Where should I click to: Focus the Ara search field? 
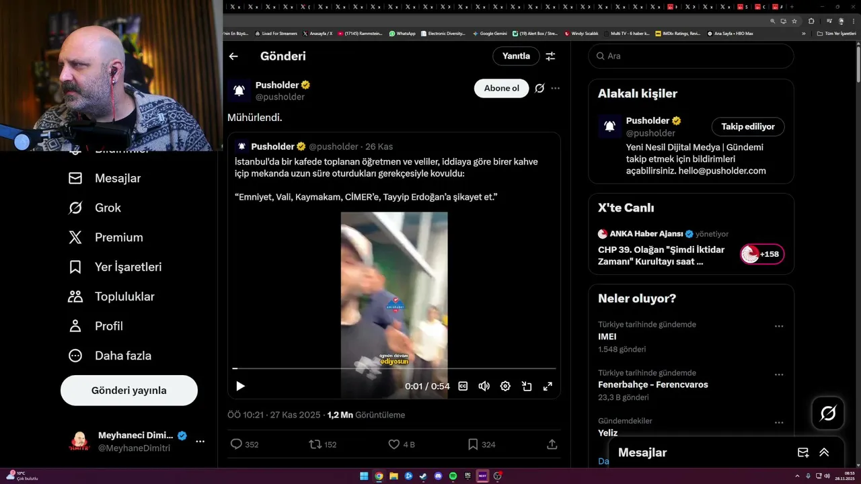(x=691, y=56)
